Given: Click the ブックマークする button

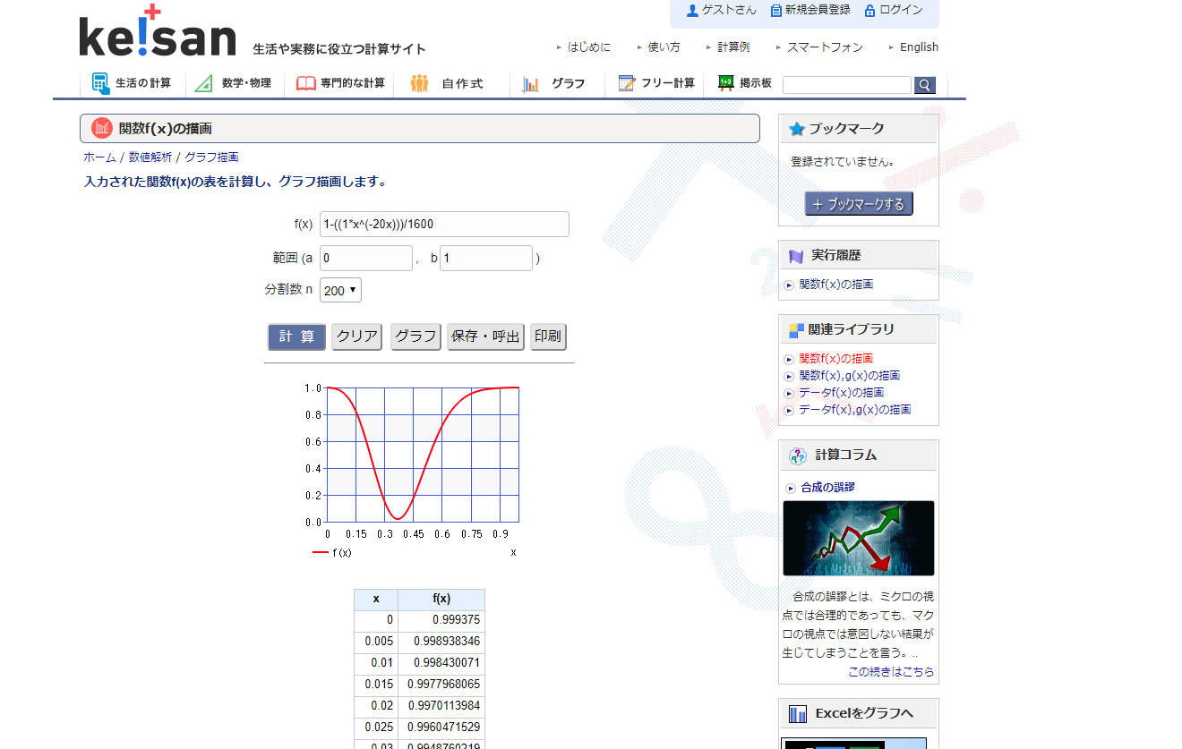Looking at the screenshot, I should point(858,204).
